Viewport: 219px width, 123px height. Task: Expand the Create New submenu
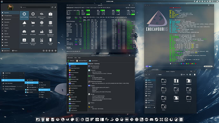[13, 73]
